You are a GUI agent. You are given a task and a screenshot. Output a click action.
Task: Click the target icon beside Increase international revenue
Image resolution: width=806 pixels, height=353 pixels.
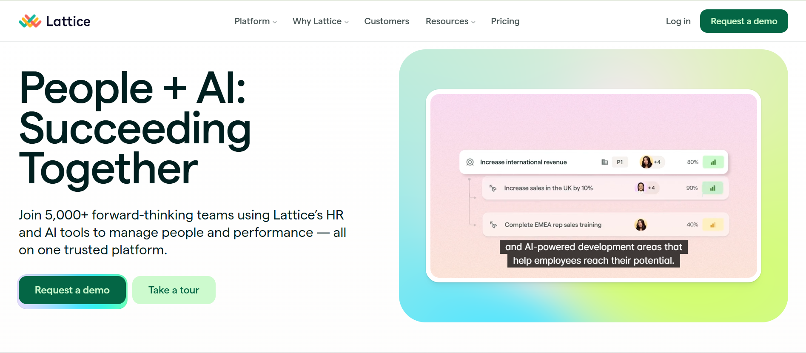[470, 162]
